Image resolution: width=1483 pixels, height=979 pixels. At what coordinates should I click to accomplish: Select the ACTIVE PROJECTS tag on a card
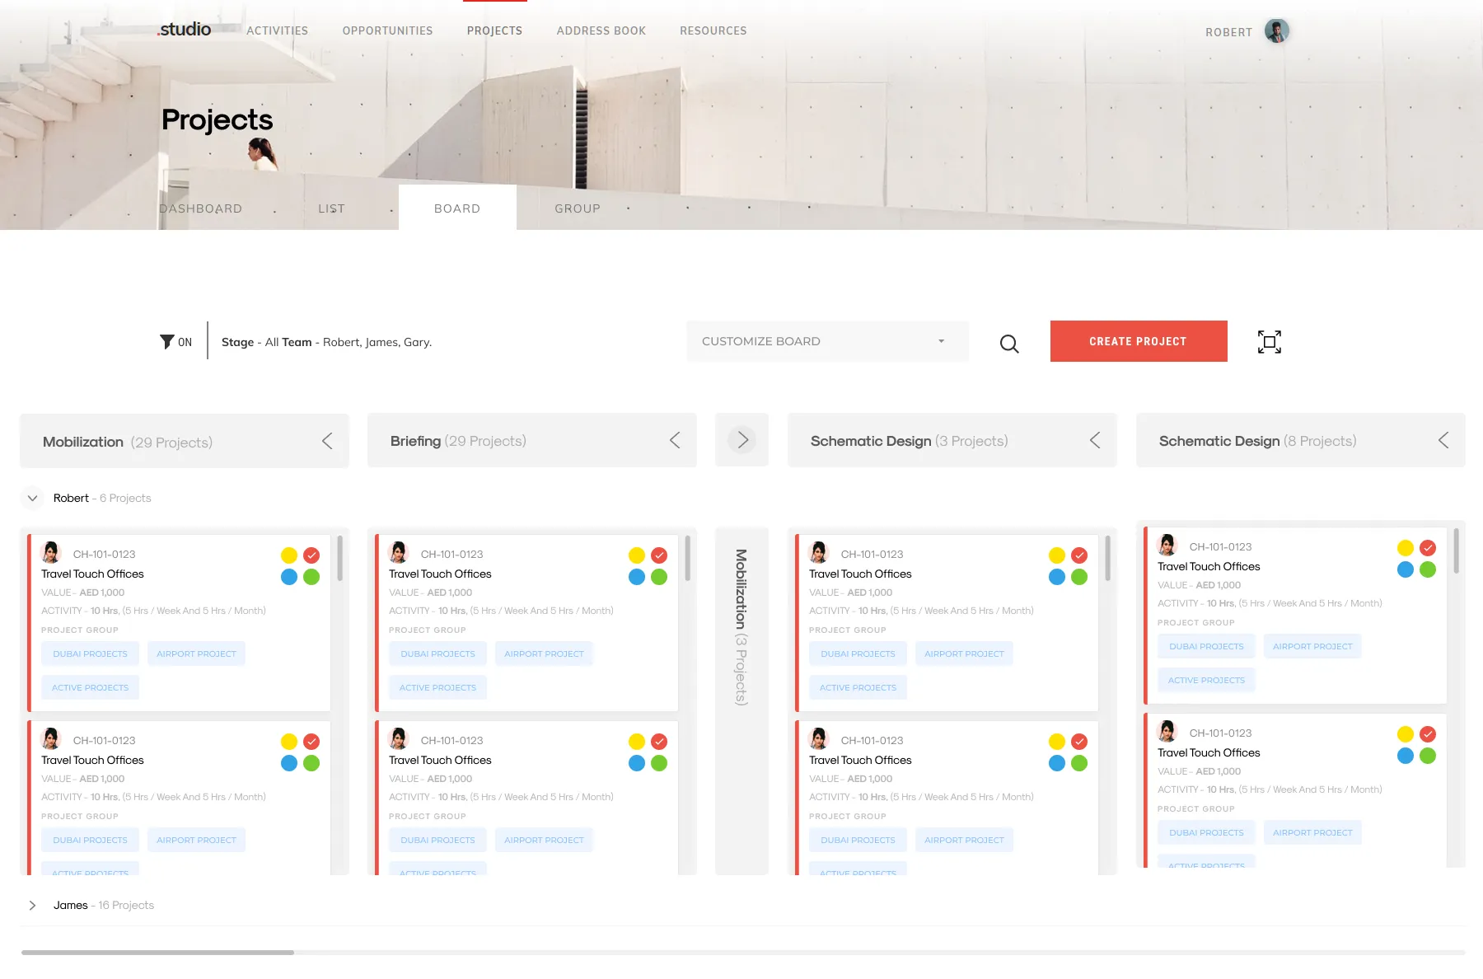90,686
